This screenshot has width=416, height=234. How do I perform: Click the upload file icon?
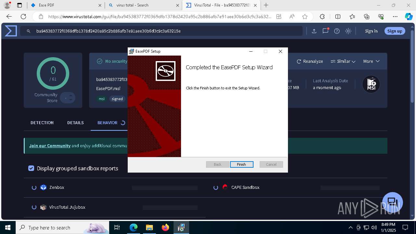(x=314, y=31)
